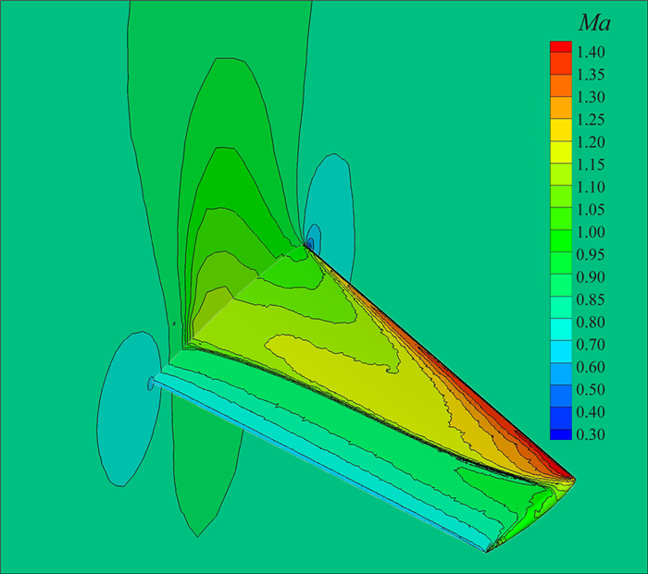Viewport: 648px width, 574px height.
Task: Click the 1.10 legend value label
Action: [x=592, y=187]
